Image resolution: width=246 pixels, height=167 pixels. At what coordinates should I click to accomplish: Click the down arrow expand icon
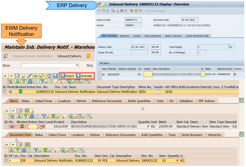coord(11,76)
